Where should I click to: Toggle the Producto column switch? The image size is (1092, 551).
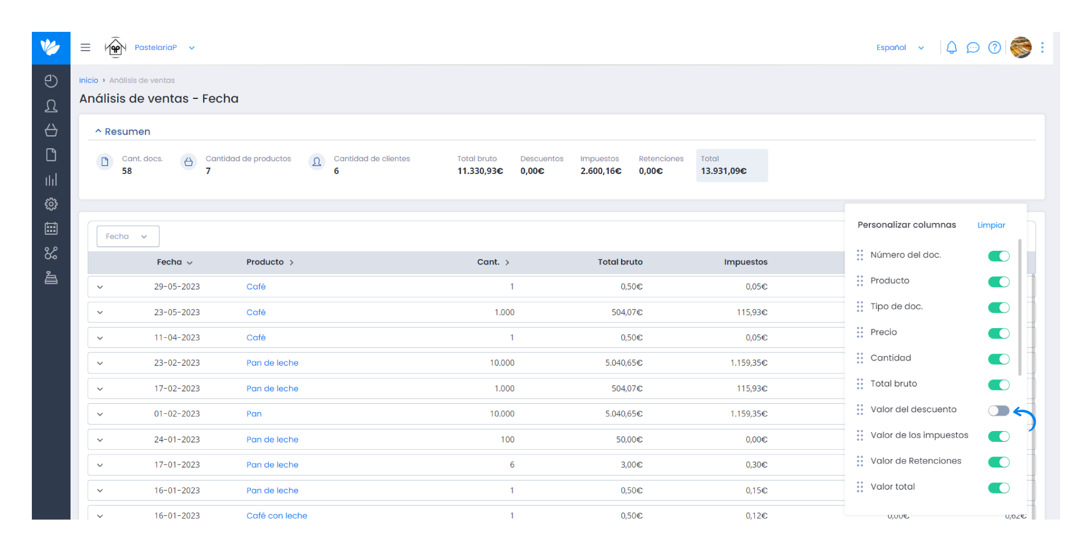(x=999, y=282)
